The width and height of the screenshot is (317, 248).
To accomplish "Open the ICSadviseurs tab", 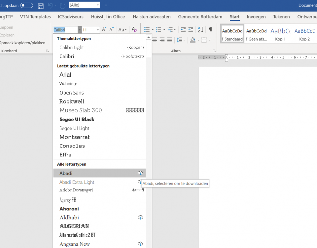I will click(x=71, y=17).
